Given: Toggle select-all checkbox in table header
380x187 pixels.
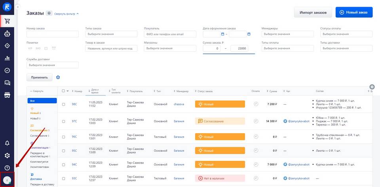Looking at the screenshot, I should click(63, 91).
